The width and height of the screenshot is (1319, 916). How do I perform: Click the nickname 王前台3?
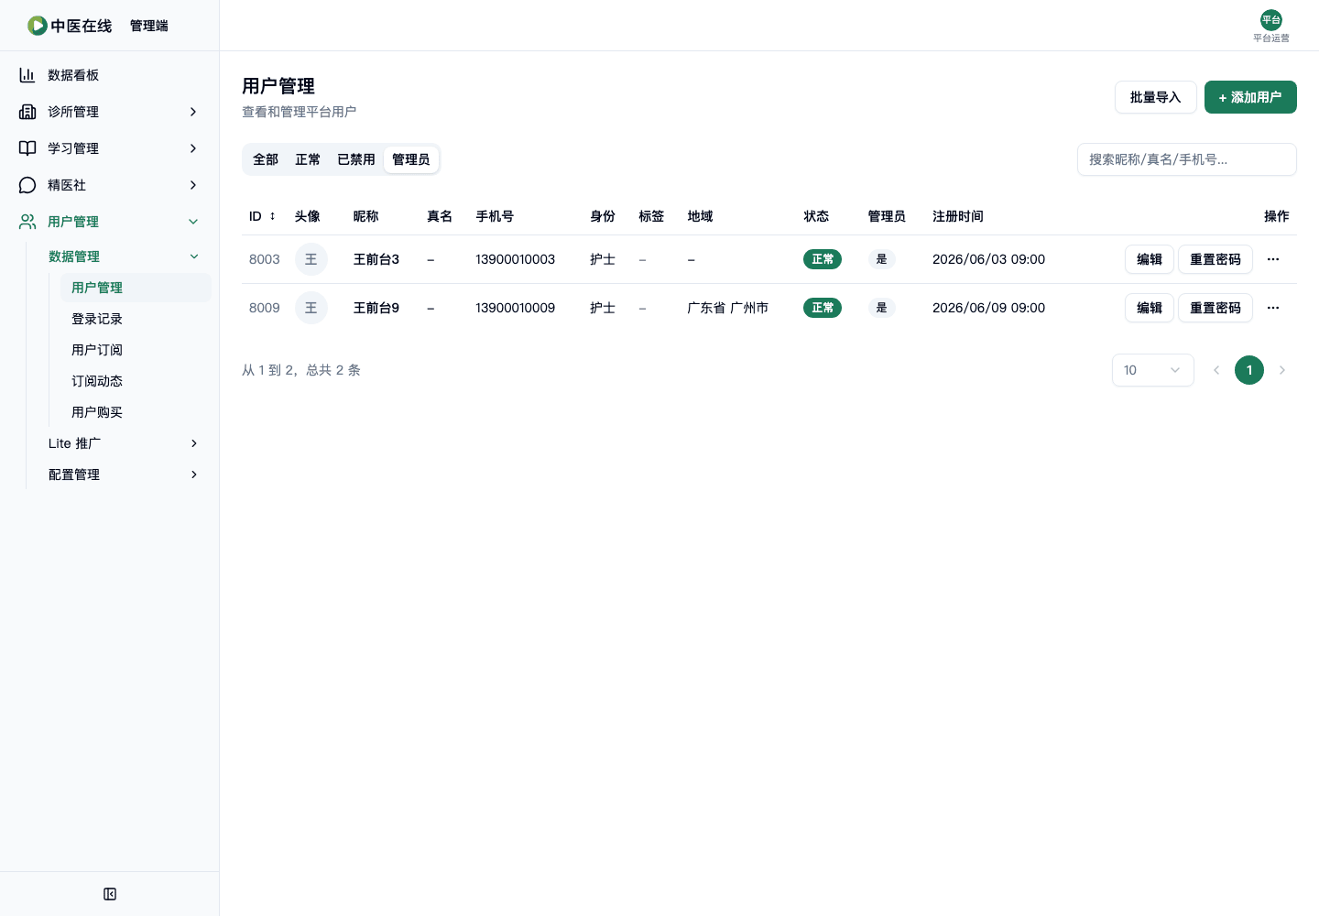point(376,259)
